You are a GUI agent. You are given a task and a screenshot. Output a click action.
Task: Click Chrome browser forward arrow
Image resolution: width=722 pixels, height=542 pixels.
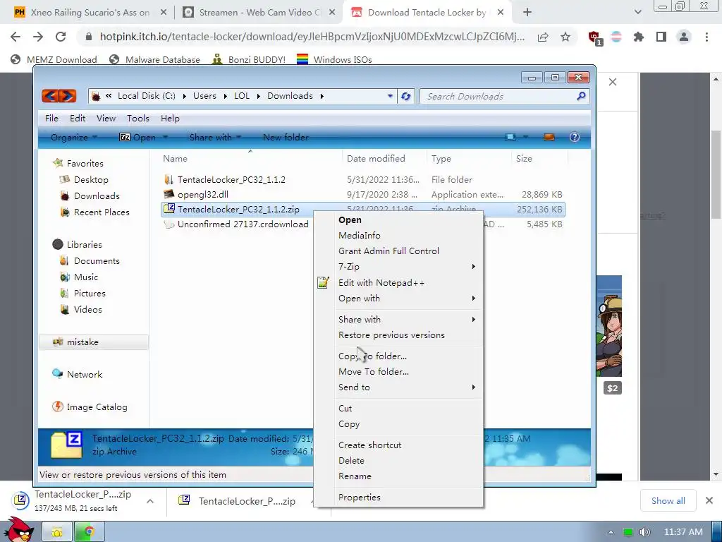(x=38, y=37)
